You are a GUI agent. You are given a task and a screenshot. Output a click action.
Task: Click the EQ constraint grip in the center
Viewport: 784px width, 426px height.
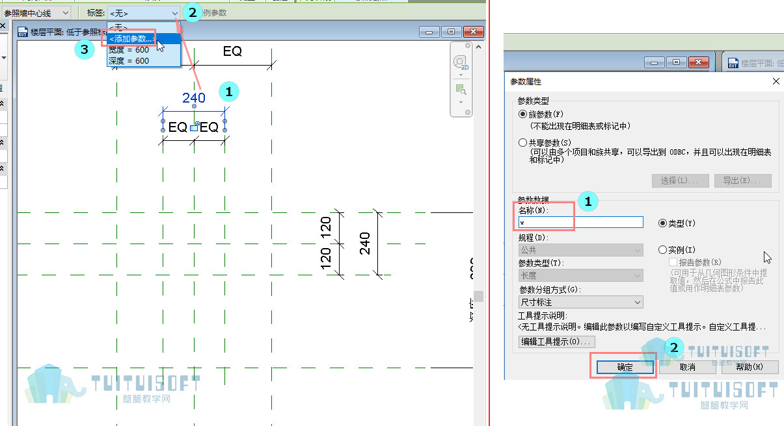tap(194, 128)
